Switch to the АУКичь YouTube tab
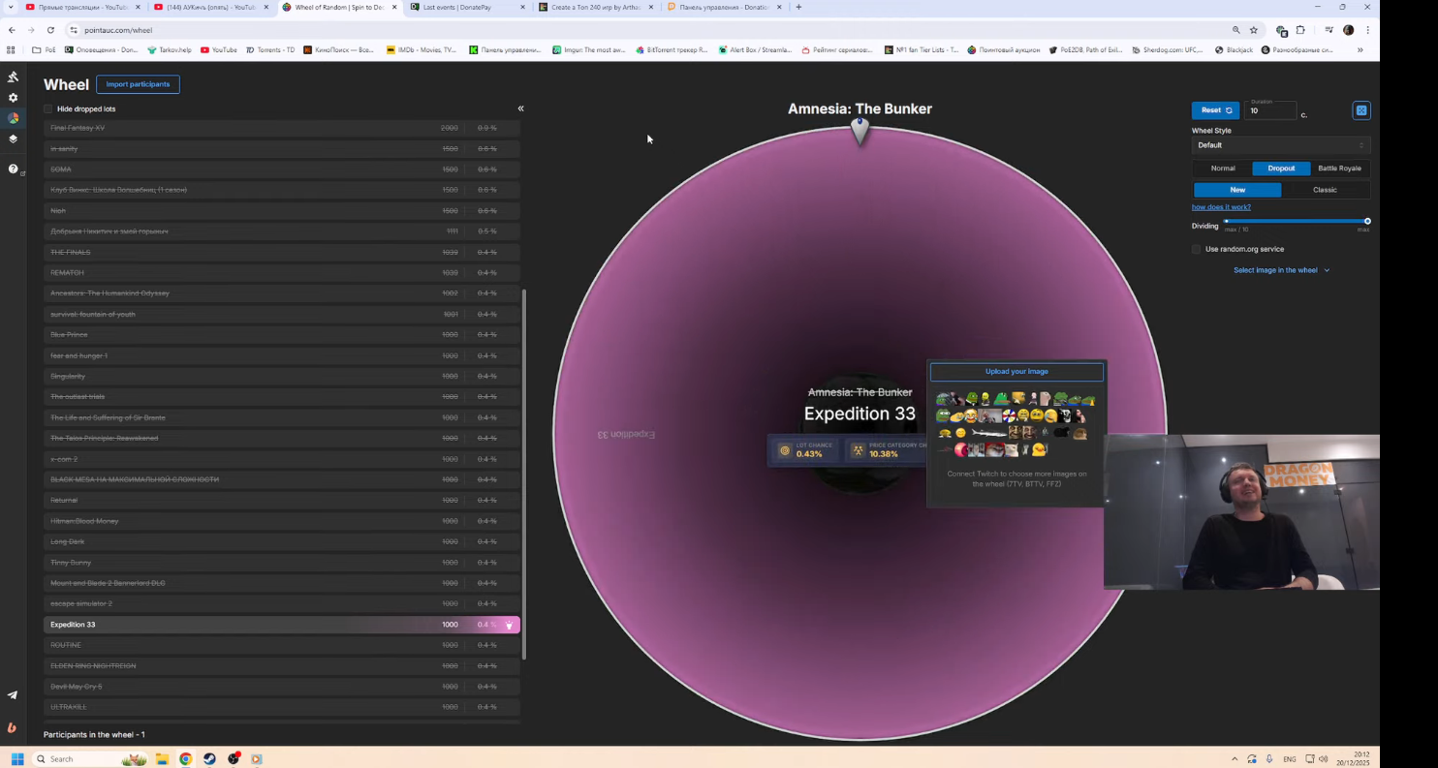This screenshot has width=1438, height=768. [x=212, y=7]
